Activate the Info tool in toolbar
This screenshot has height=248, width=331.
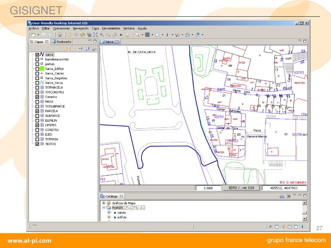(x=167, y=35)
